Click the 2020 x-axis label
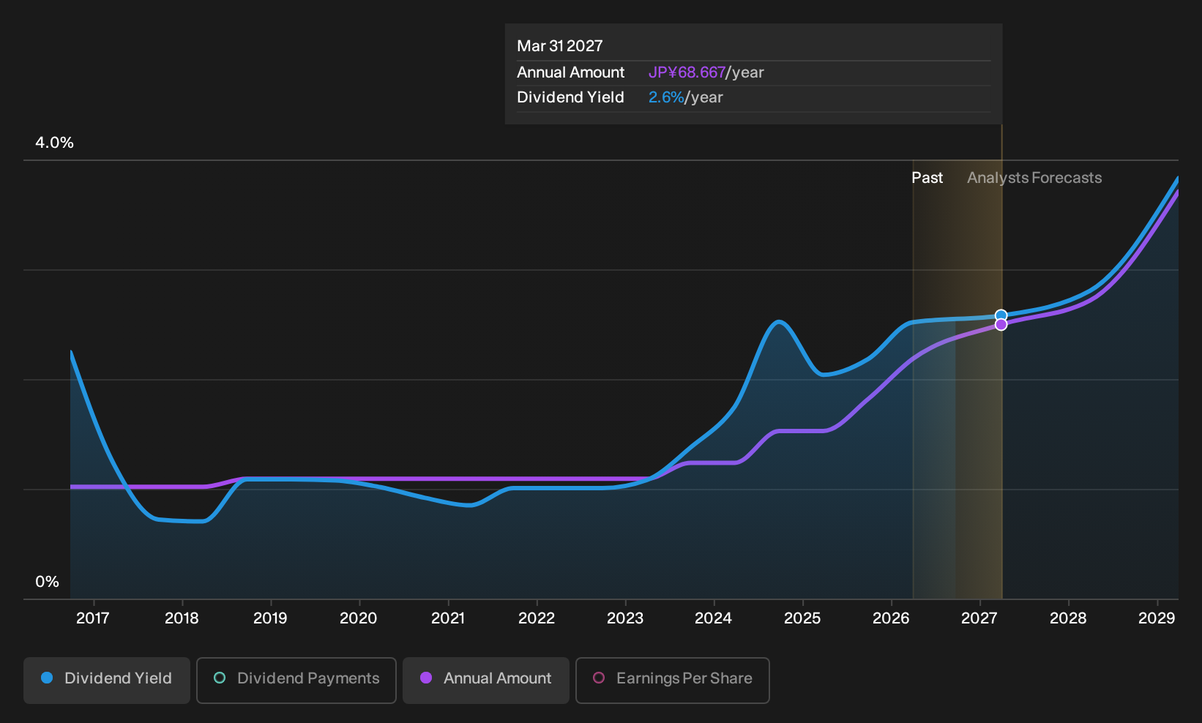 359,618
